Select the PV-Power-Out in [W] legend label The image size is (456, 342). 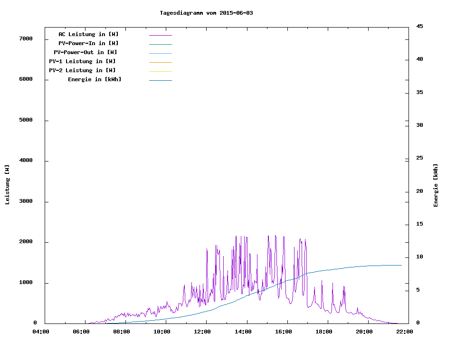point(85,52)
